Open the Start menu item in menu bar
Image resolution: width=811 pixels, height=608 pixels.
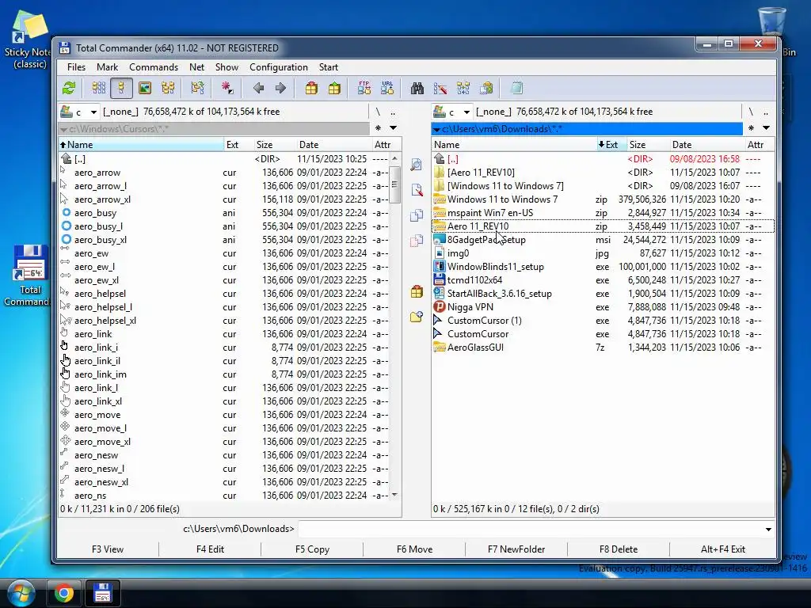click(329, 67)
